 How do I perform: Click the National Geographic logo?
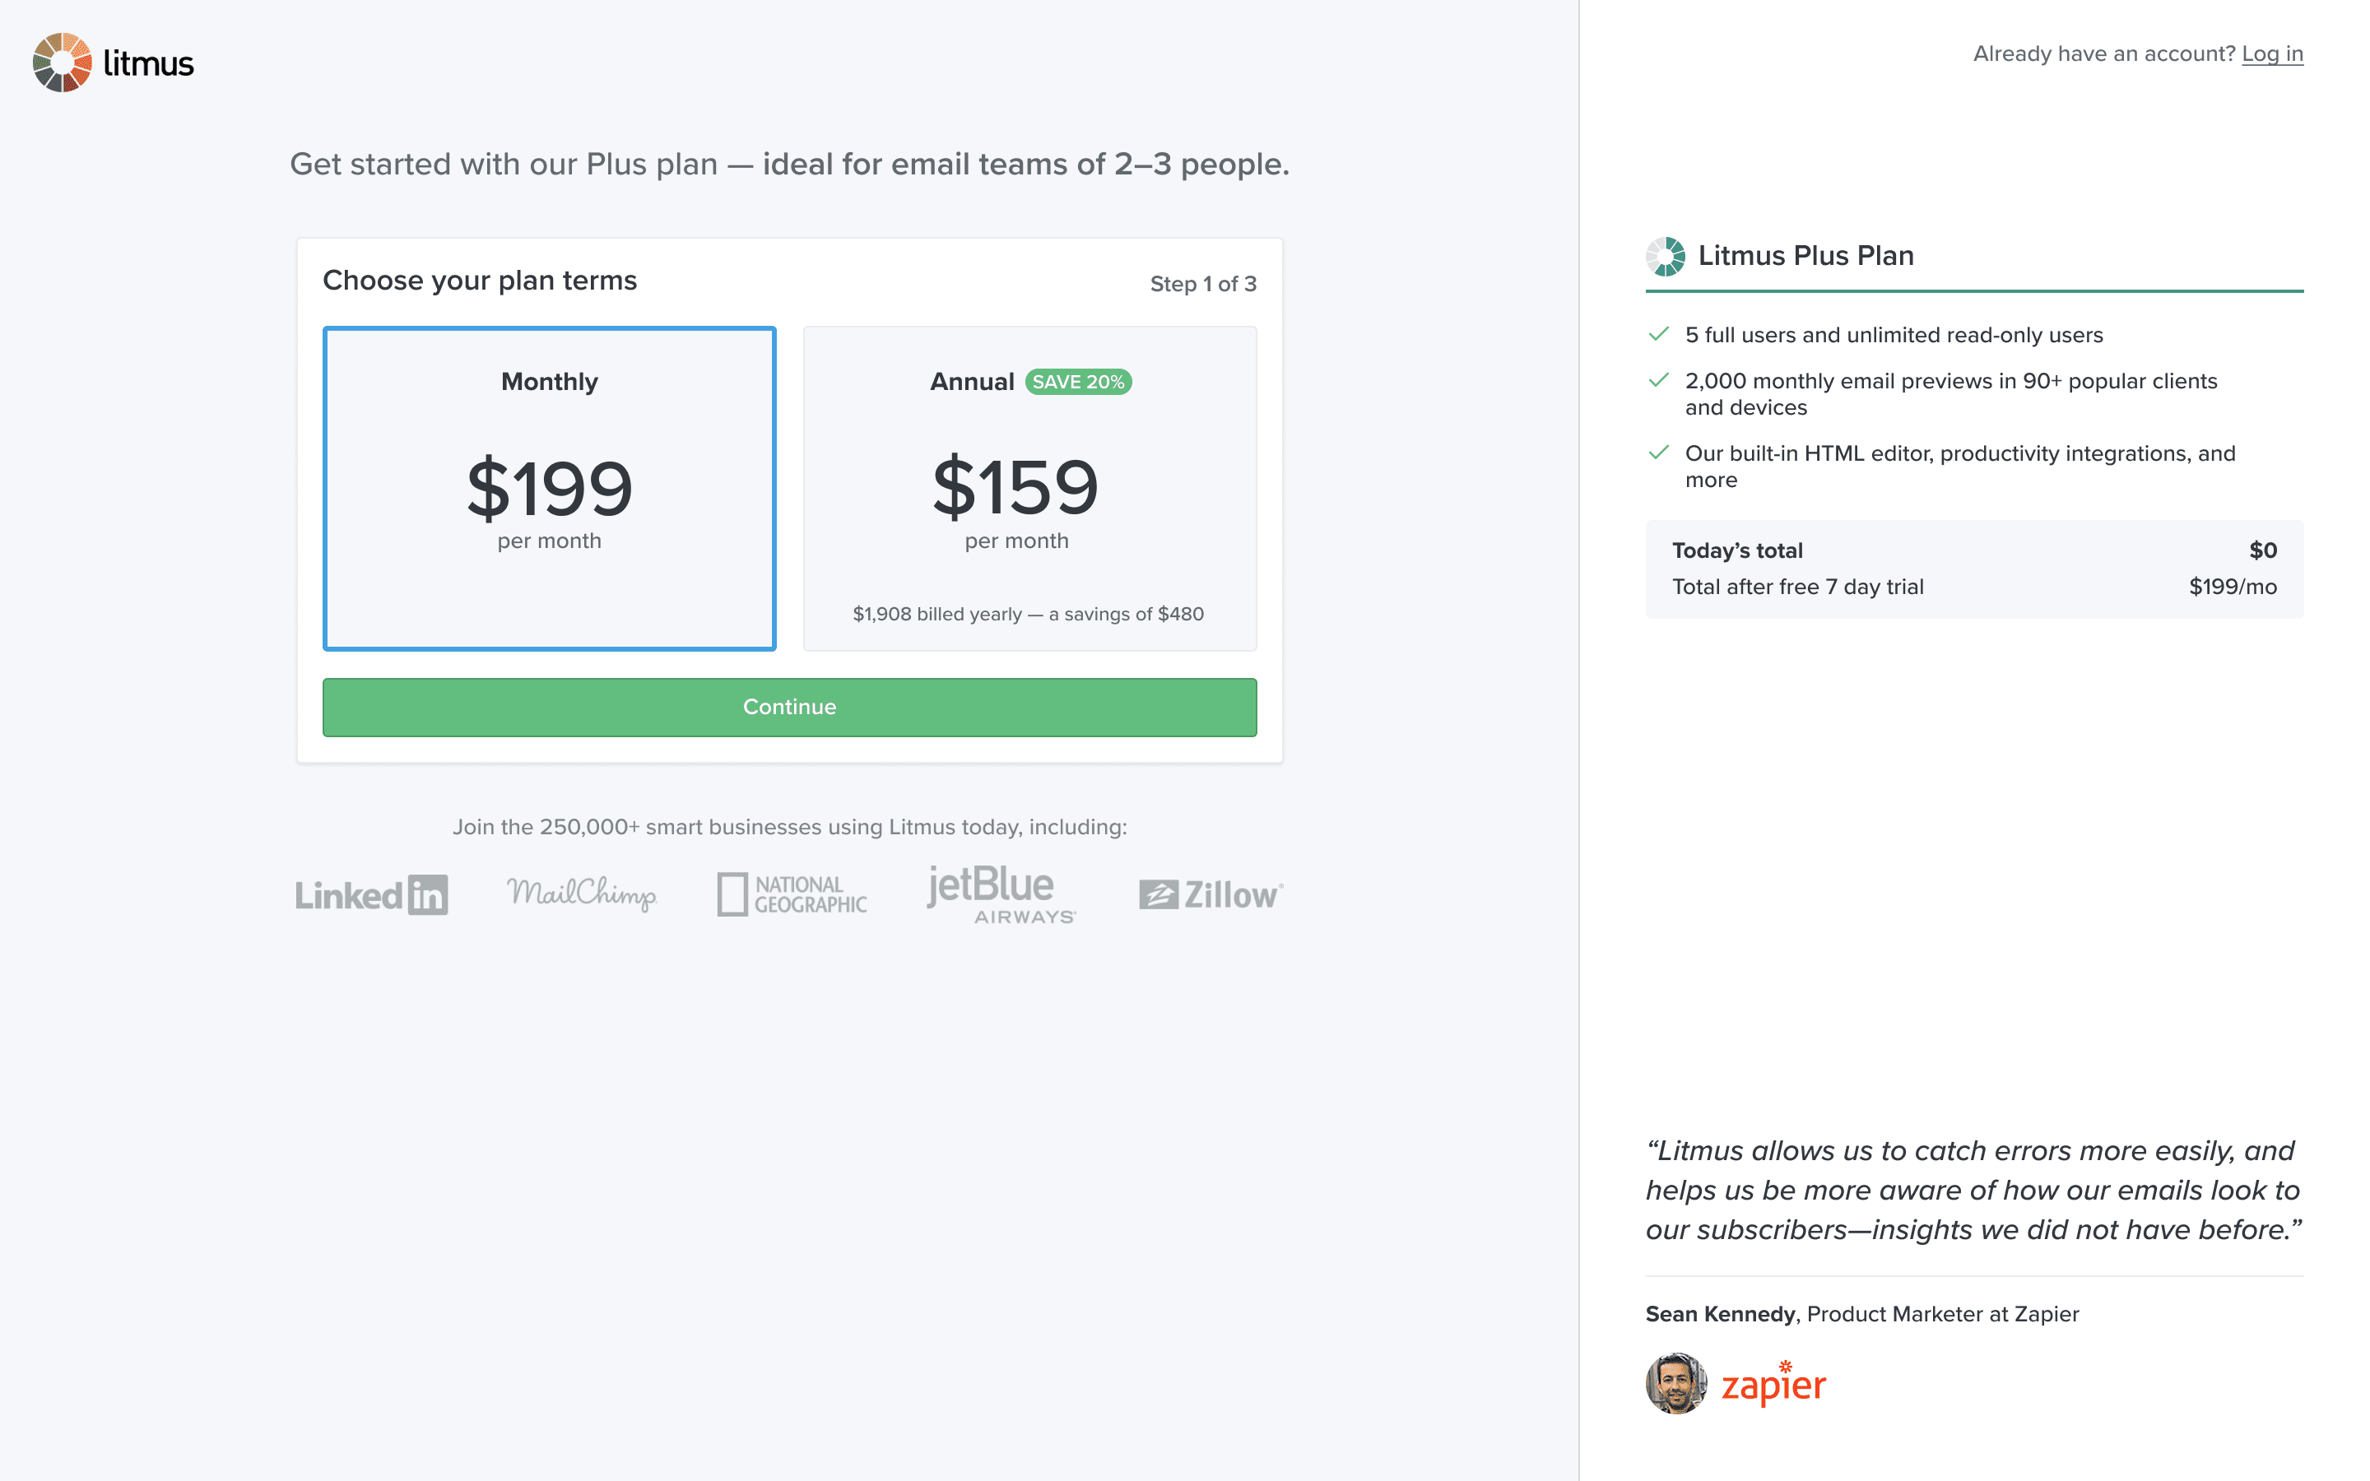click(792, 894)
